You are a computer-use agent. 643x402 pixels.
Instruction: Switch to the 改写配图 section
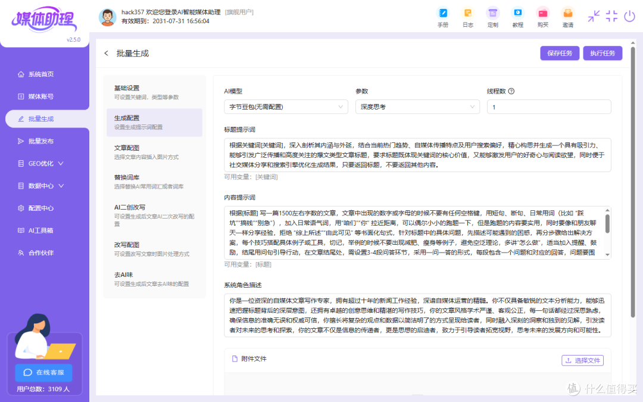(x=154, y=249)
